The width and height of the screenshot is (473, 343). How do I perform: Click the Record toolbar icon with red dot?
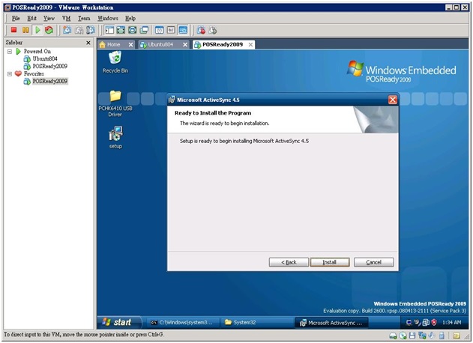pyautogui.click(x=201, y=30)
